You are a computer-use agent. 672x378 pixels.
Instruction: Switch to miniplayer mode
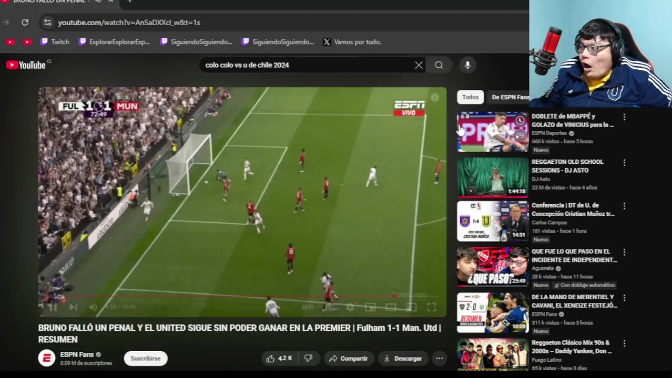[x=371, y=307]
